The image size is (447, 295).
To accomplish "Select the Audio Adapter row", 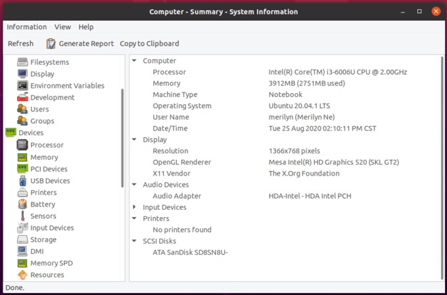I will coord(285,196).
